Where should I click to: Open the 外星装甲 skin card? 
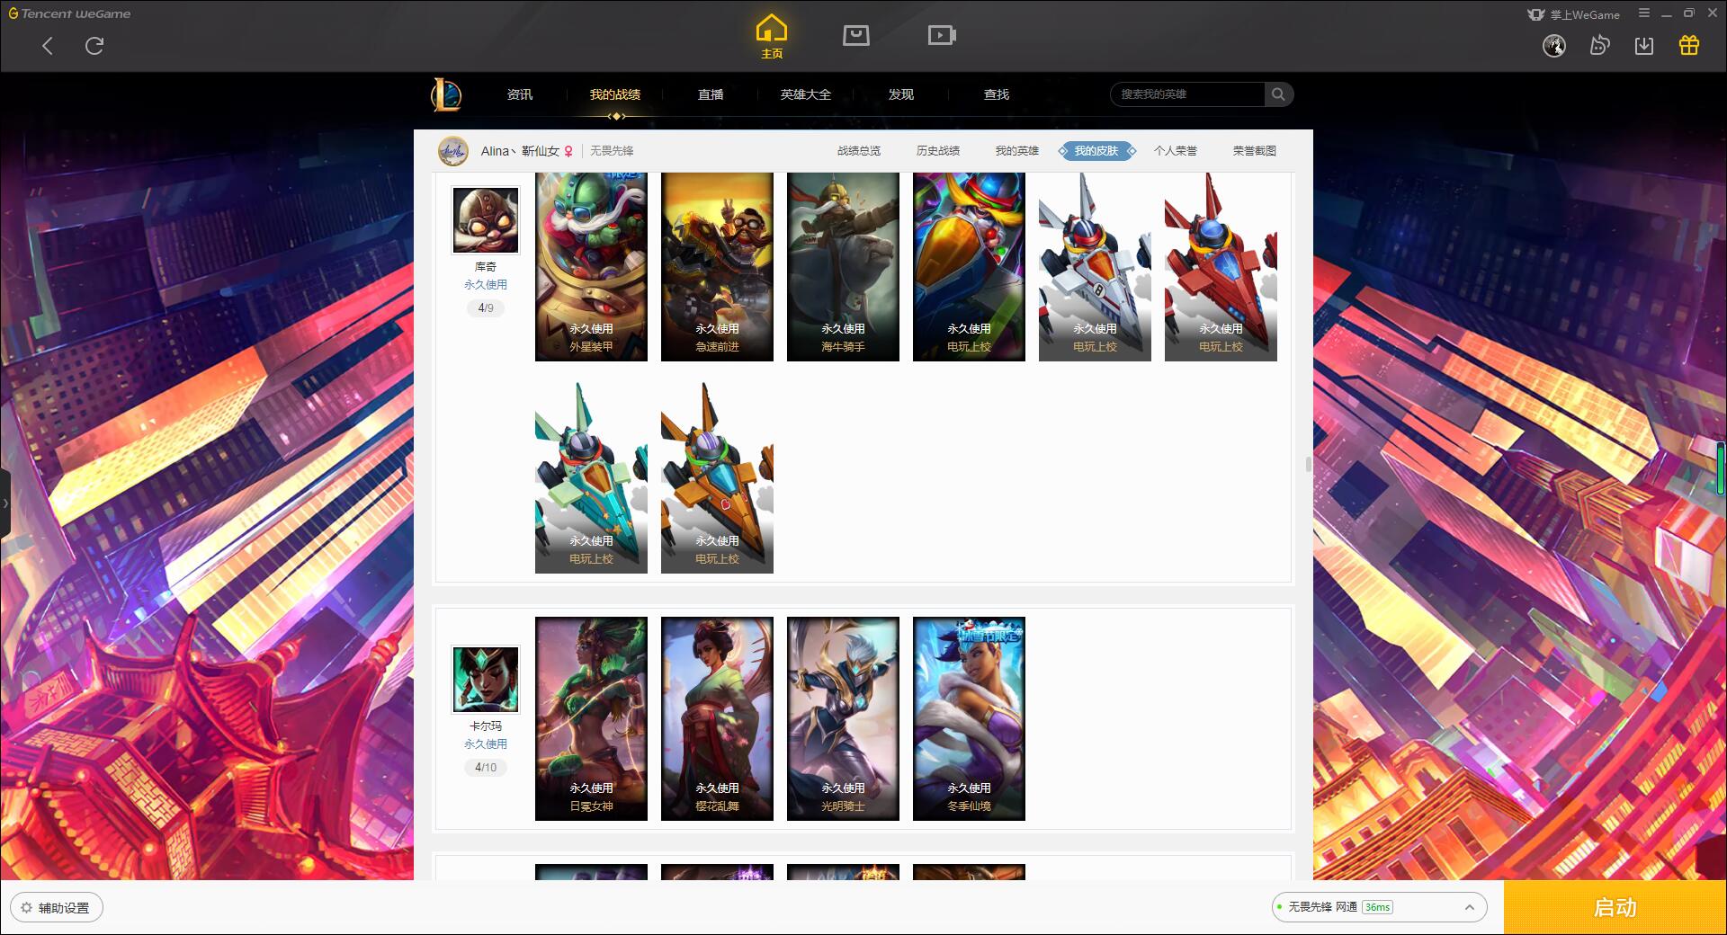tap(591, 267)
